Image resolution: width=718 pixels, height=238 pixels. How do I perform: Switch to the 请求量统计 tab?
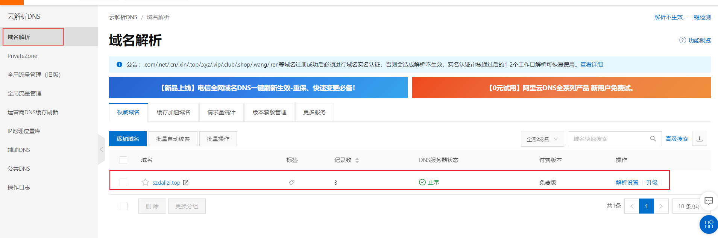coord(222,112)
